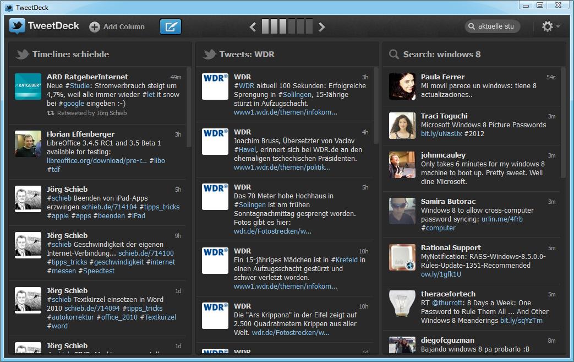The image size is (574, 362).
Task: Open the www1.wdr.de/themen/politik... link
Action: [282, 167]
